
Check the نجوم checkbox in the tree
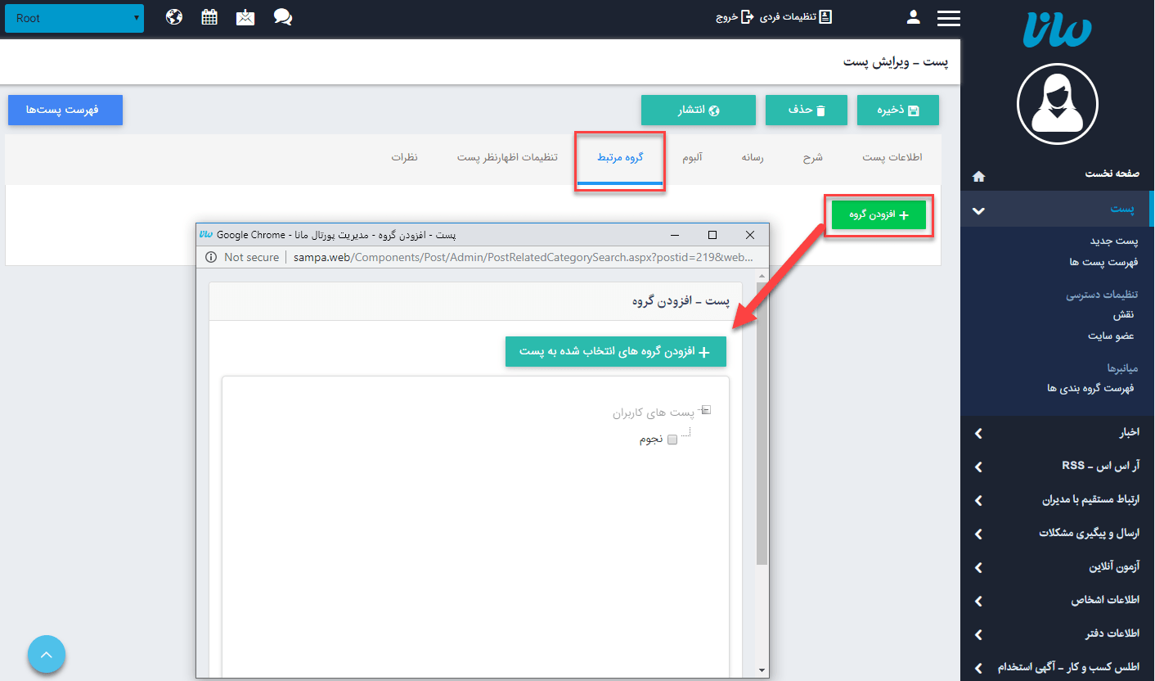tap(672, 440)
